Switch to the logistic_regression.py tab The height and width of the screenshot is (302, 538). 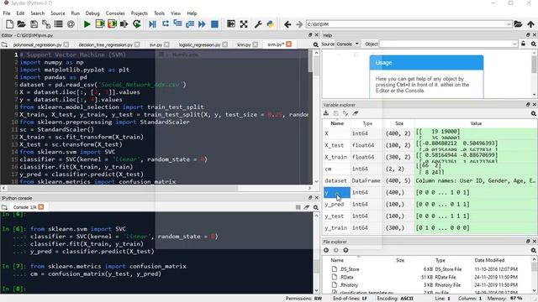tap(200, 44)
